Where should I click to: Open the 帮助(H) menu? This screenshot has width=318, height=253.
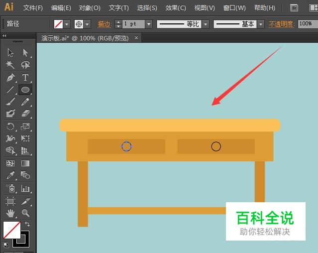[265, 8]
